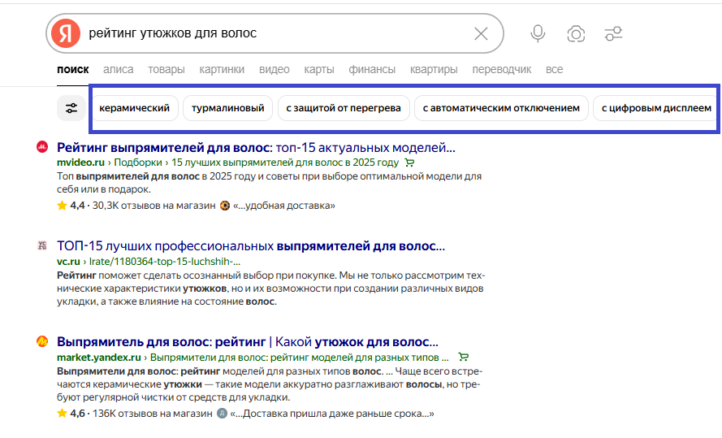Click into the search input field
Image resolution: width=722 pixels, height=438 pixels.
click(276, 33)
